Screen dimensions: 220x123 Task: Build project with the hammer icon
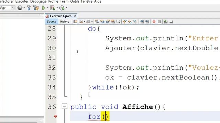pos(29,8)
